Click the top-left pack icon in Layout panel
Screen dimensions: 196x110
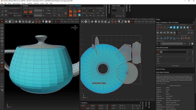71,11
